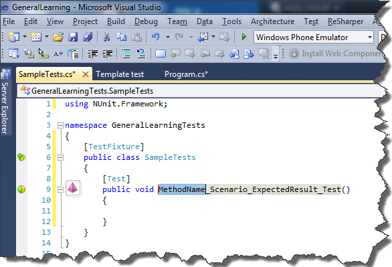The width and height of the screenshot is (392, 267).
Task: Open the Server Explorer side panel
Action: point(5,102)
